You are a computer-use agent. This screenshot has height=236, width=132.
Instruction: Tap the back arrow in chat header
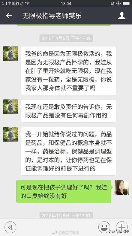9,16
